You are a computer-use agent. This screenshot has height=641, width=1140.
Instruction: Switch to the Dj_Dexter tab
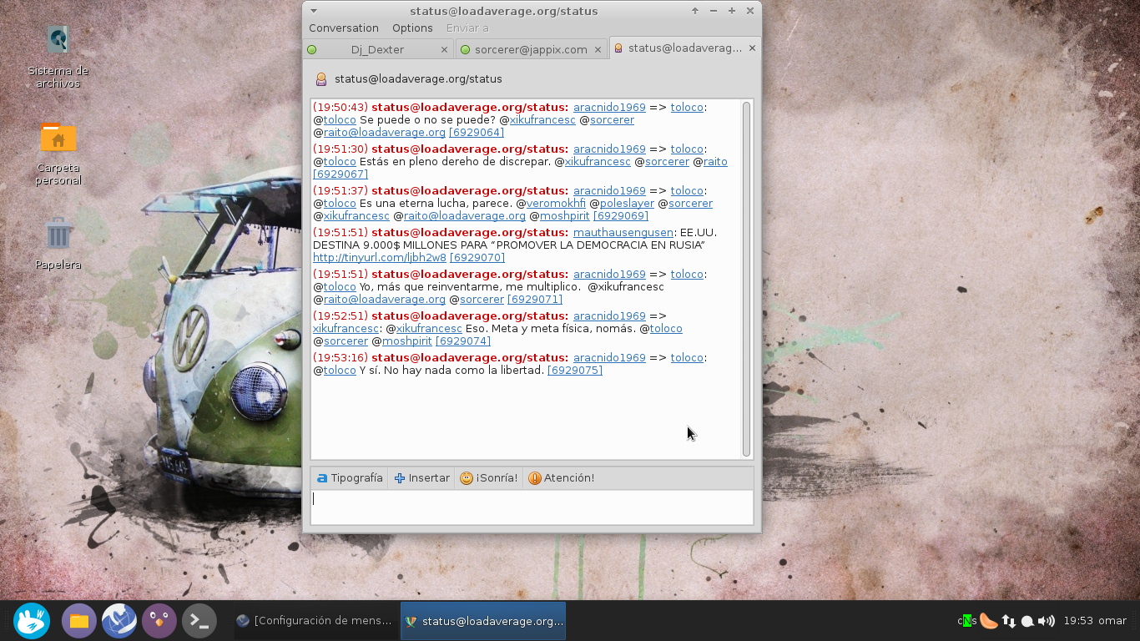tap(378, 50)
